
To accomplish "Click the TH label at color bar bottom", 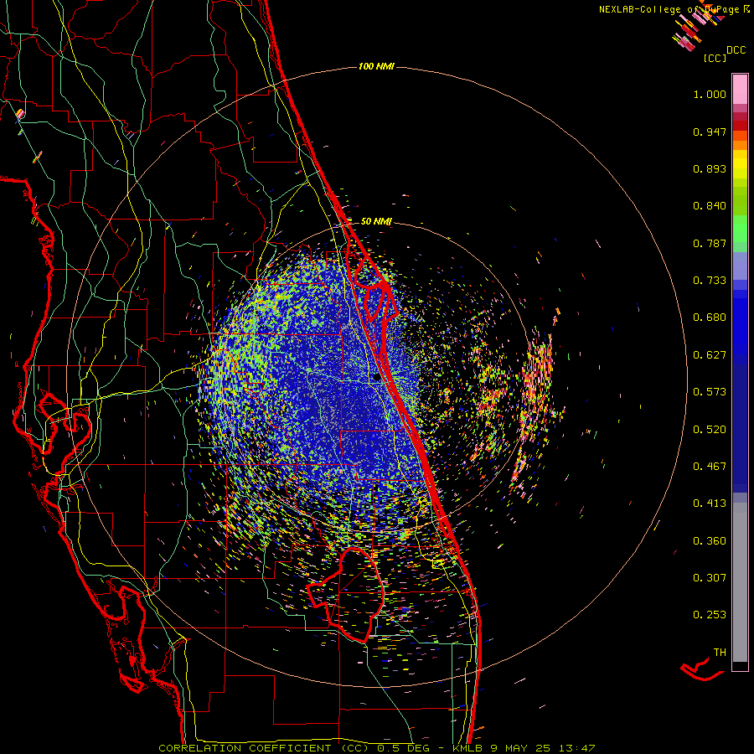I will point(720,653).
